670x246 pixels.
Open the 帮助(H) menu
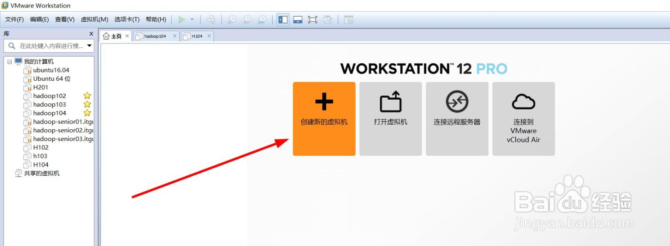(x=156, y=19)
